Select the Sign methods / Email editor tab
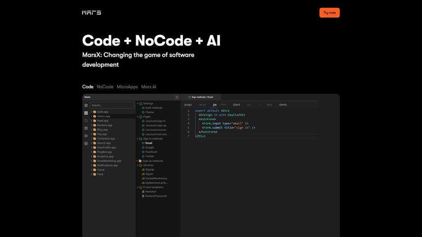Viewport: 422px width, 237px height. coord(201,97)
